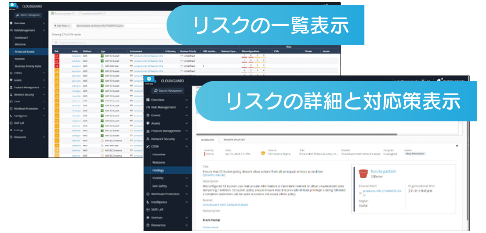Viewport: 486px width, 233px height.
Task: Open products-info environment link in asset card
Action: tap(381, 193)
